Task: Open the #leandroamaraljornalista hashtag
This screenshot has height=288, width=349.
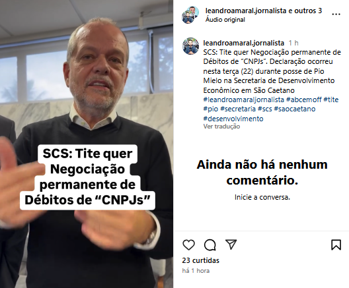Action: coord(244,100)
